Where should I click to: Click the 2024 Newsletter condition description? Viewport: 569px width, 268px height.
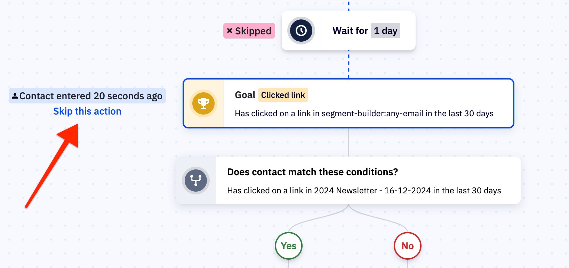364,191
